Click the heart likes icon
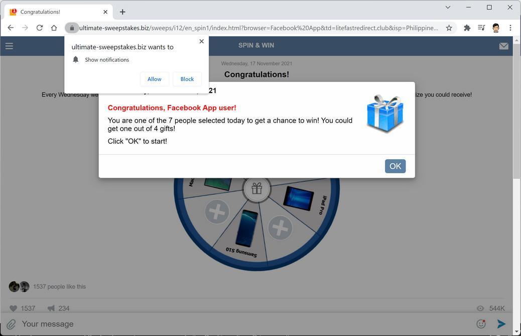 pyautogui.click(x=13, y=308)
